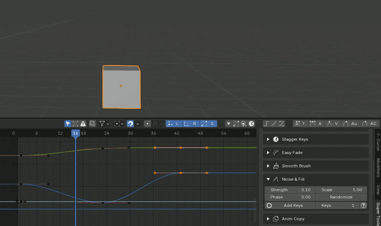Set bezier interpolation curve icon
The image size is (381, 226).
[x=282, y=124]
